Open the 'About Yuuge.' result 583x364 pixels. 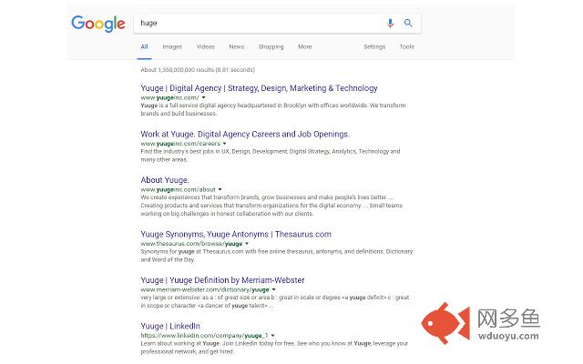tap(165, 180)
